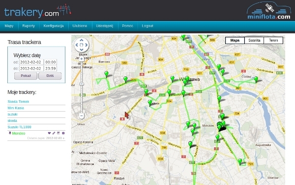Zoom out with the map minus button
The width and height of the screenshot is (295, 185).
coord(82,116)
